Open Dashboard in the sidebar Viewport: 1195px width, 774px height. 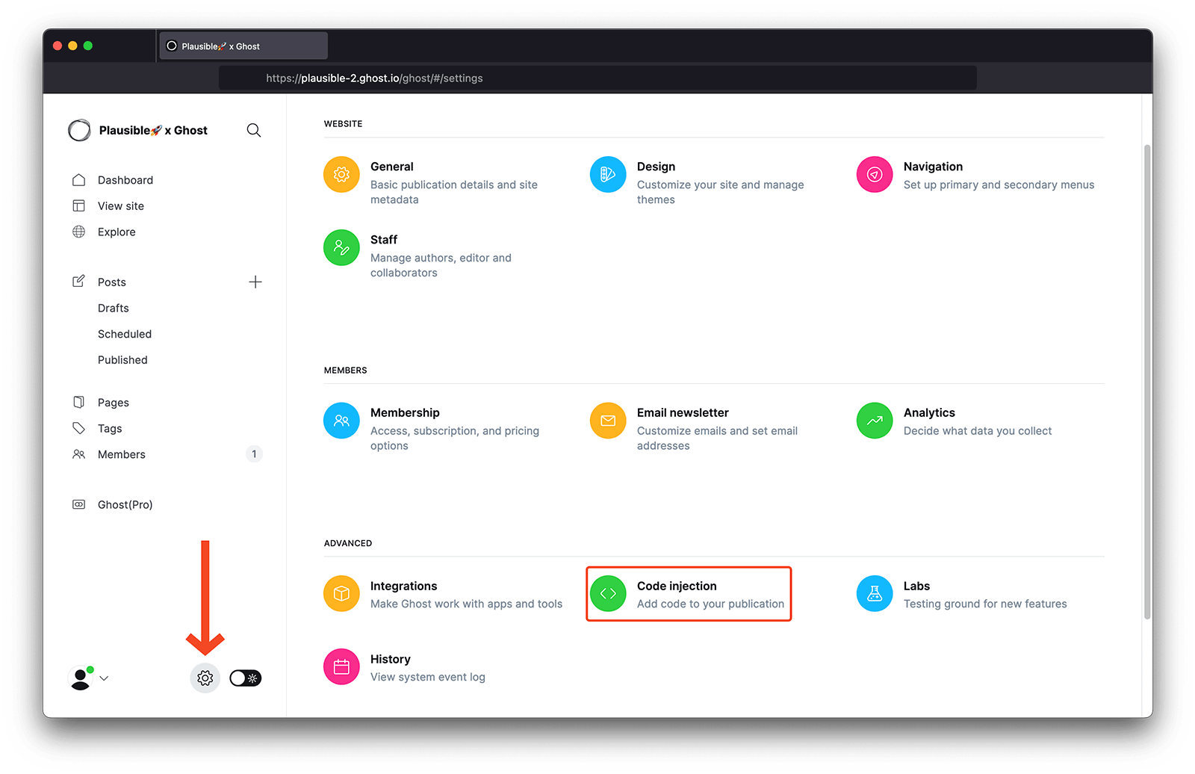tap(125, 180)
